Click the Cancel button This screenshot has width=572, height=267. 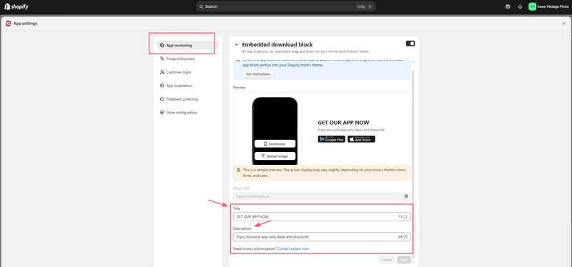click(386, 260)
